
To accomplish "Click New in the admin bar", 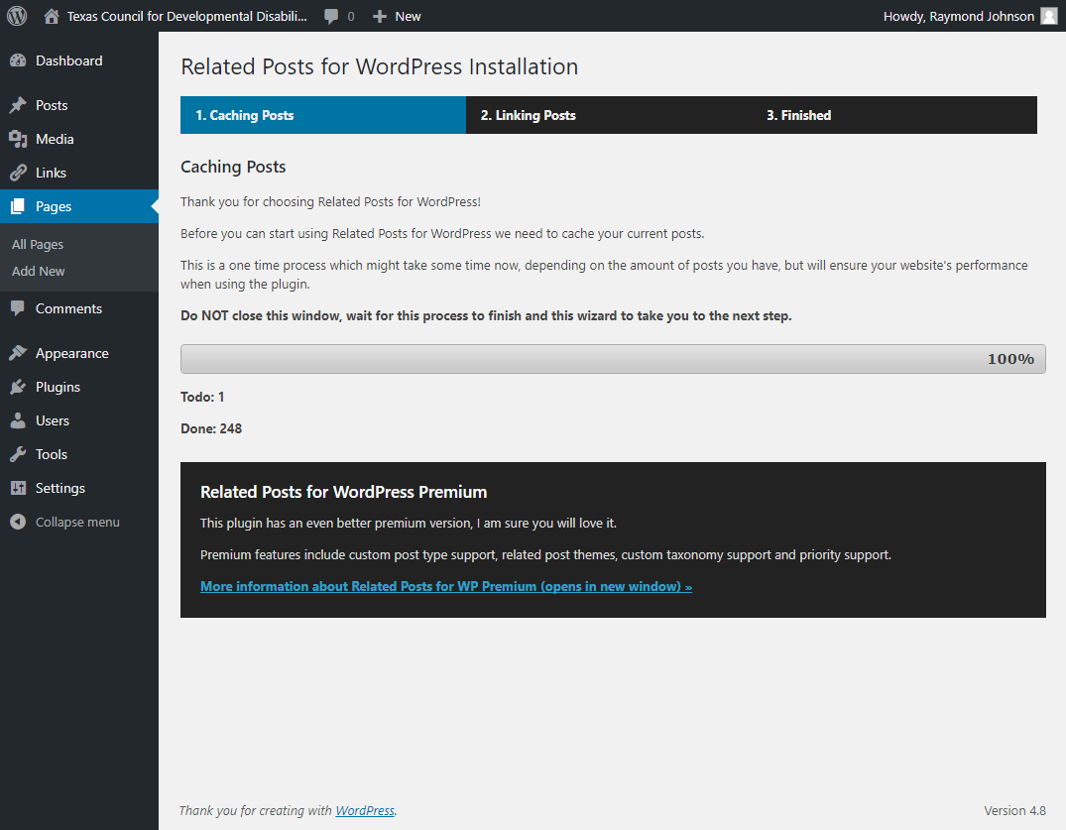I will (x=408, y=16).
